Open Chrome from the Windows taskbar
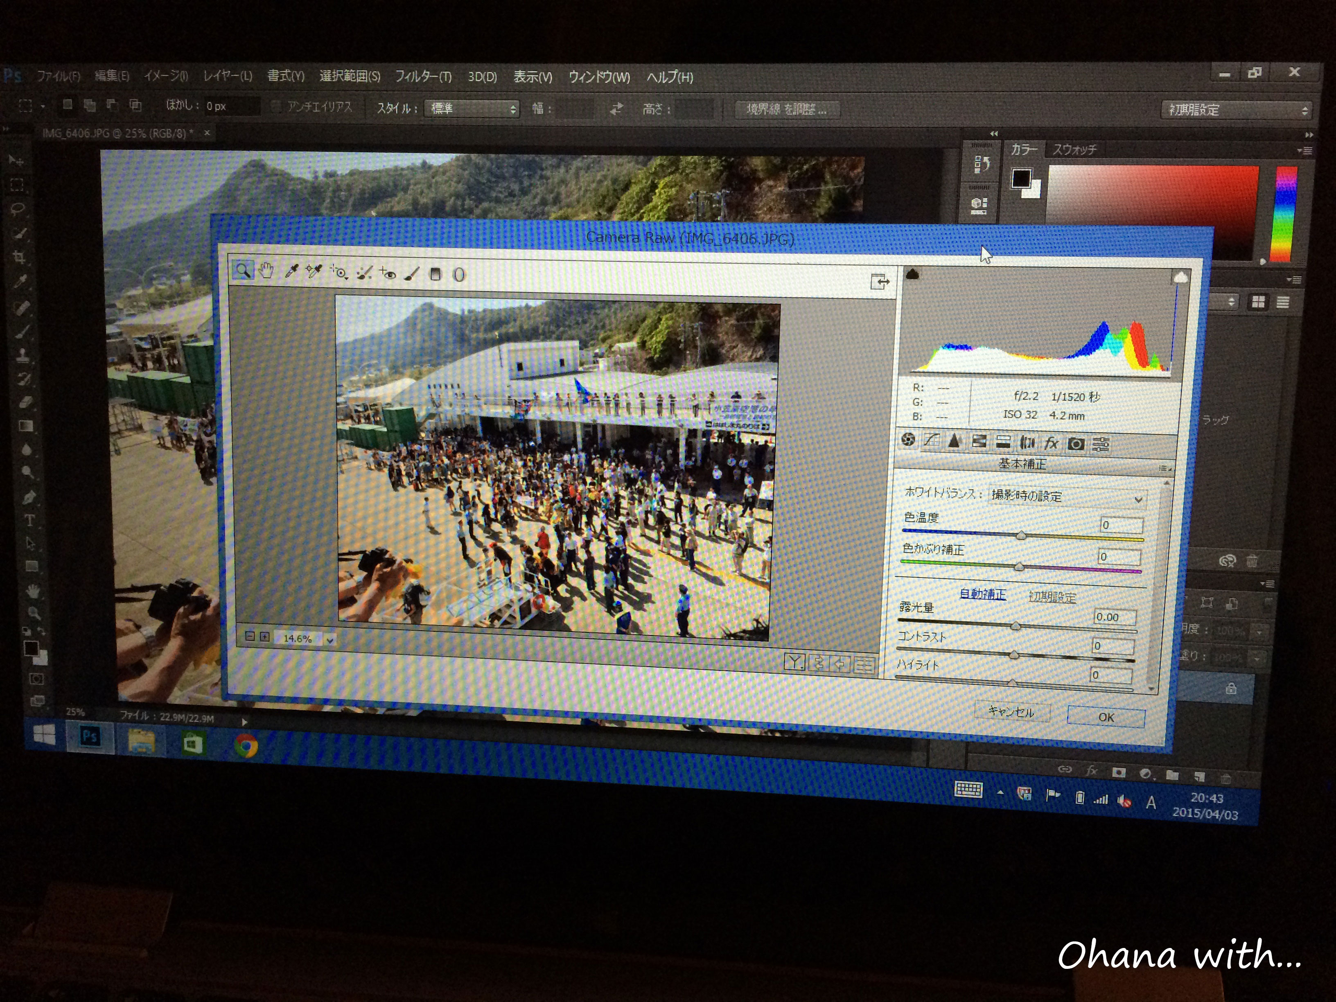This screenshot has width=1336, height=1002. [x=246, y=747]
